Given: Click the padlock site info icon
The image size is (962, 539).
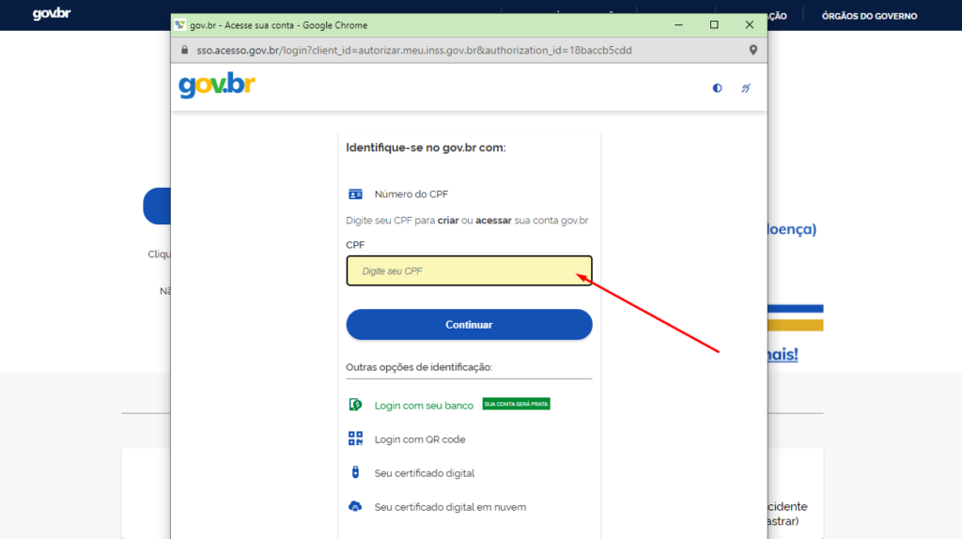Looking at the screenshot, I should tap(185, 51).
